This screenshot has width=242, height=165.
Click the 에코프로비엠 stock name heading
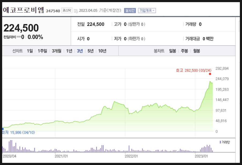coord(24,10)
